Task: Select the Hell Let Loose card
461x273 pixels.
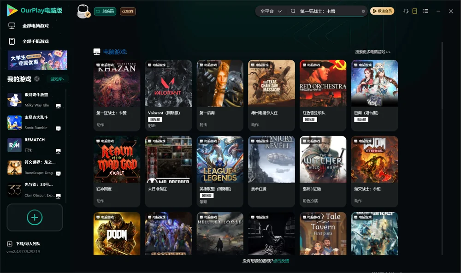Action: 220,234
